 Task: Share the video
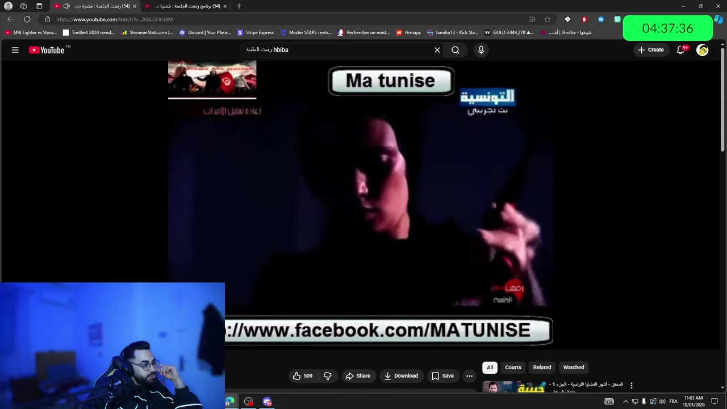[x=358, y=375]
